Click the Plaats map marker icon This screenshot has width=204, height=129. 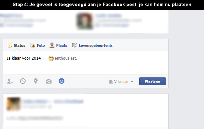(52, 45)
